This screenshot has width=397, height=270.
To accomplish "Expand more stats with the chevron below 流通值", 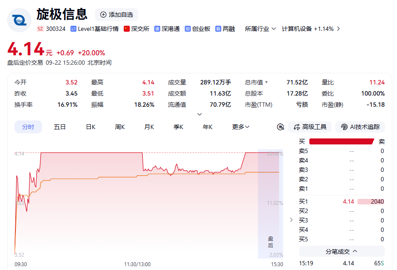I will [x=199, y=114].
